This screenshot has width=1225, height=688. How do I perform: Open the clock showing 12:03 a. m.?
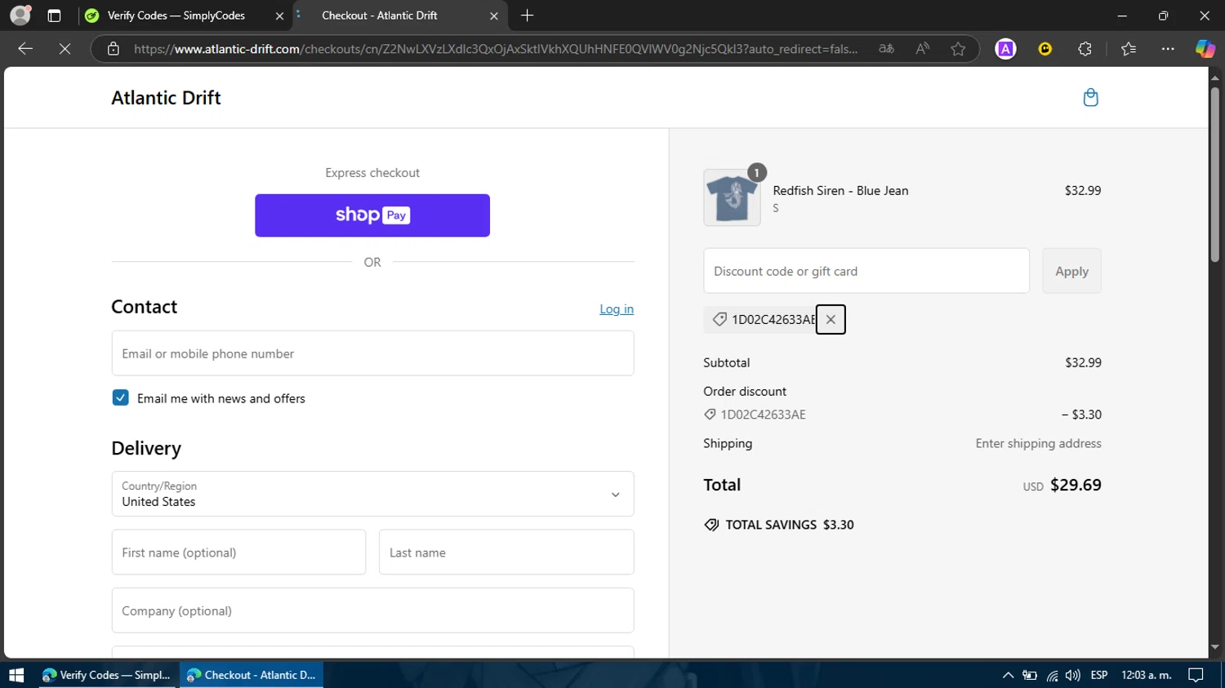(x=1146, y=675)
